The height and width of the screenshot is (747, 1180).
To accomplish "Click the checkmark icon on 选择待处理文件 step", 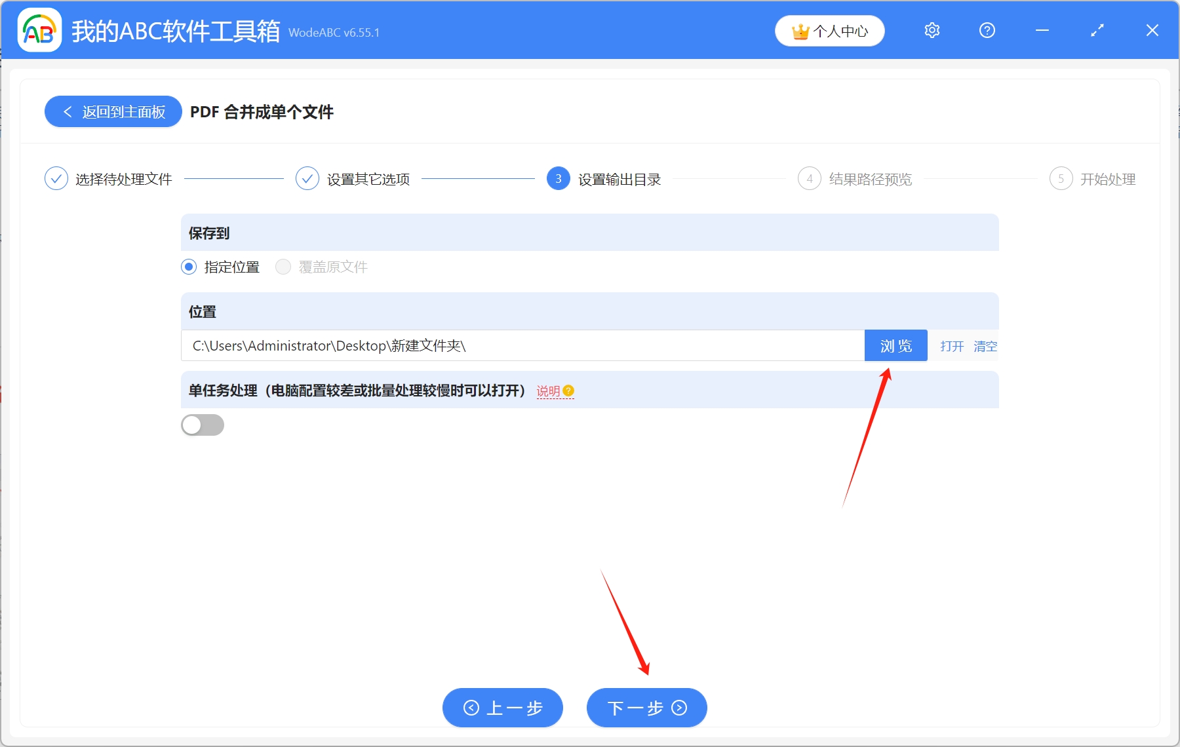I will [56, 178].
